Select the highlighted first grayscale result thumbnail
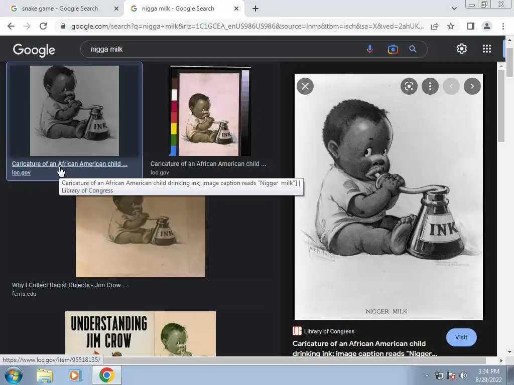 point(74,111)
